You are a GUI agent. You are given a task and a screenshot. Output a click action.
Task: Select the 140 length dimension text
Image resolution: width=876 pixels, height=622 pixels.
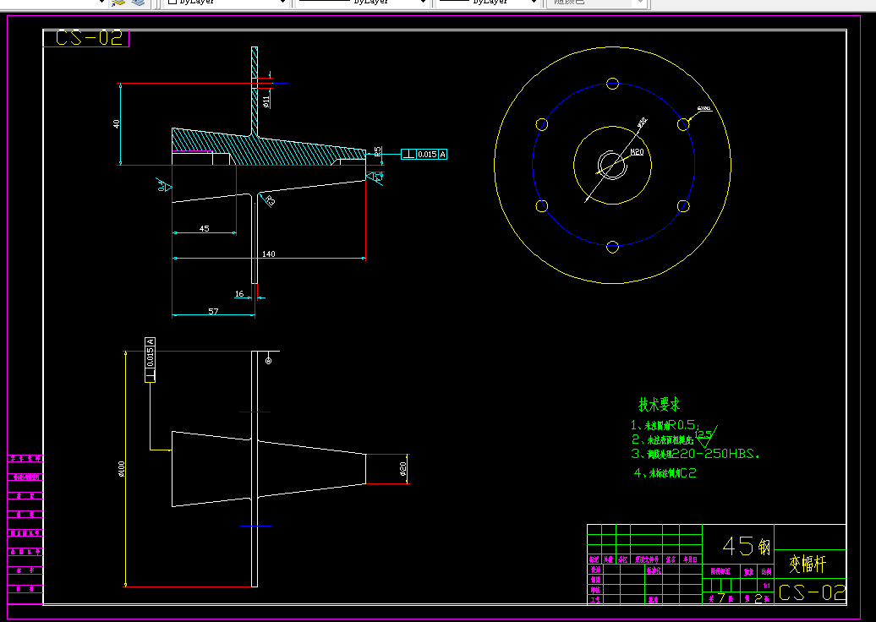269,254
